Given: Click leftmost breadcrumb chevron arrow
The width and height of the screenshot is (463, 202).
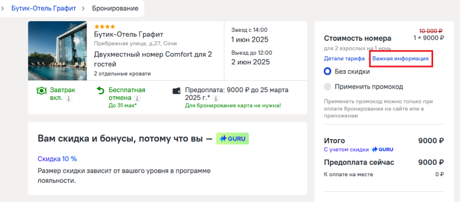Looking at the screenshot, I should [3, 8].
